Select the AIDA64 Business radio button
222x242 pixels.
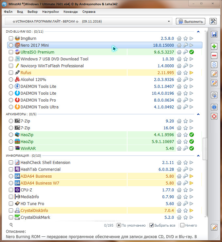11,176
